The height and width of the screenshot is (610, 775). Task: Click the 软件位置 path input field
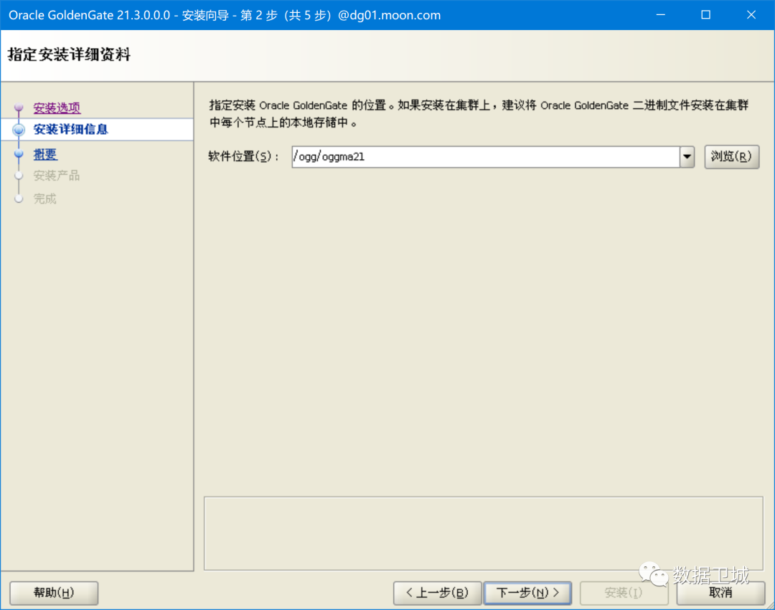pyautogui.click(x=486, y=157)
